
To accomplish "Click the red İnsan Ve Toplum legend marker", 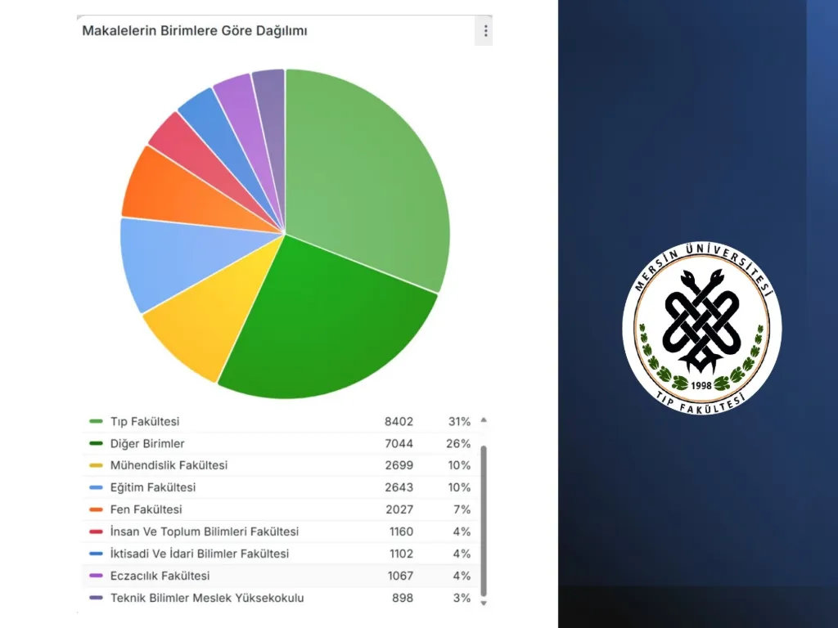I will (97, 532).
